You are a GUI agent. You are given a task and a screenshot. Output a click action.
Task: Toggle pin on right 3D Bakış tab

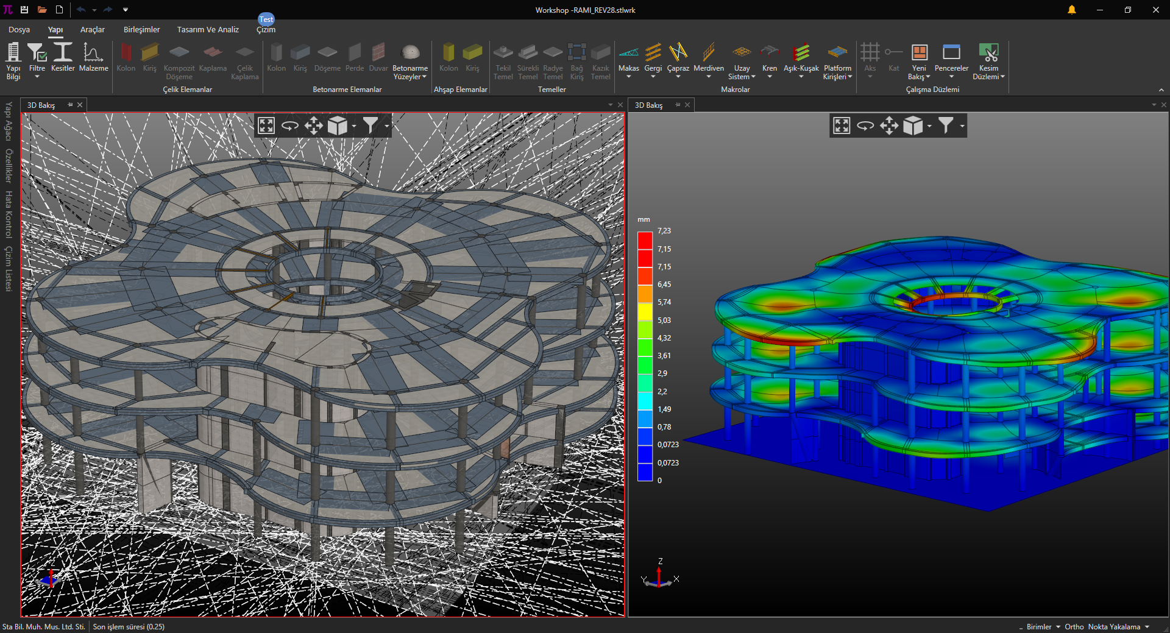[678, 105]
